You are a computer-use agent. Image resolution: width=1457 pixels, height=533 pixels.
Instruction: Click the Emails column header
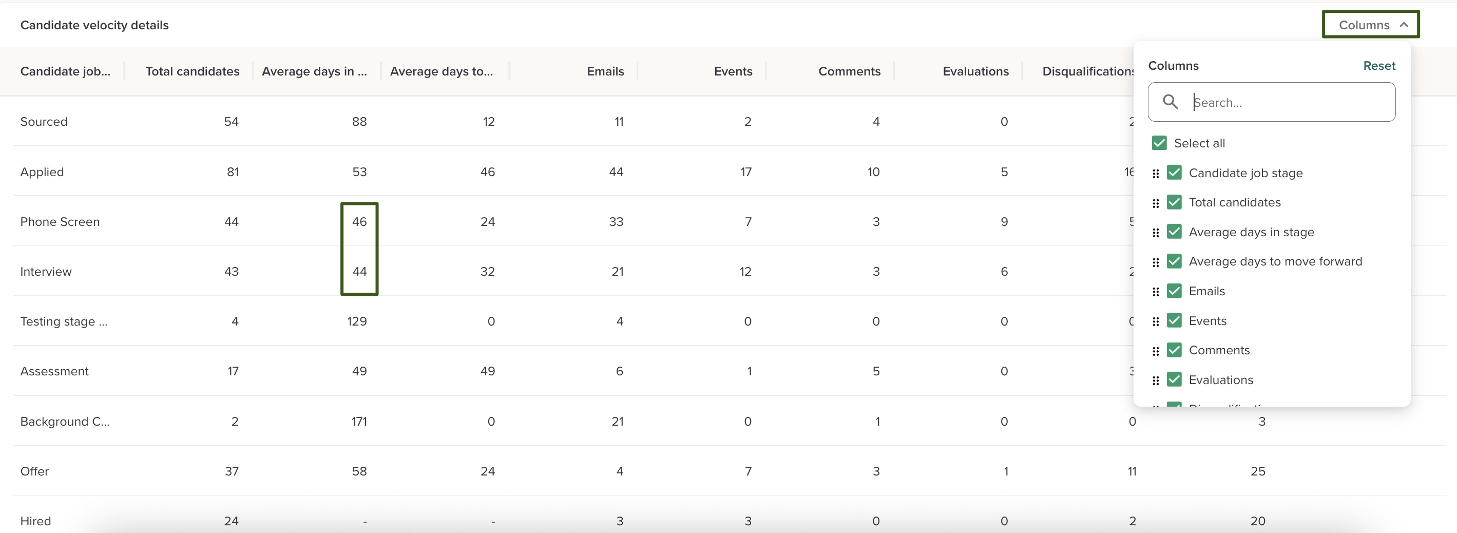[x=605, y=71]
